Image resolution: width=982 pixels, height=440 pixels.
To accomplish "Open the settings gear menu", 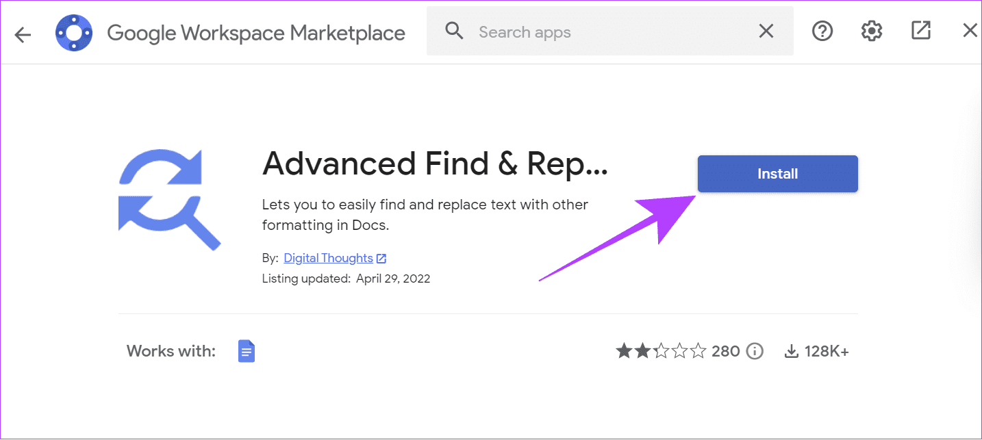I will 871,31.
